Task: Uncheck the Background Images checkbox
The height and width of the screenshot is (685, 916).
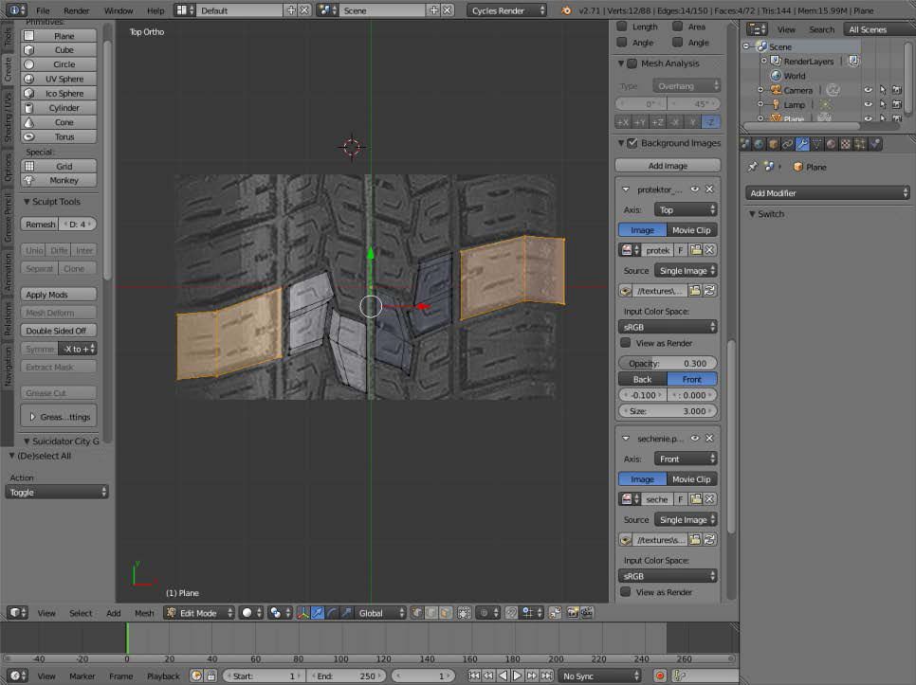Action: pyautogui.click(x=632, y=143)
